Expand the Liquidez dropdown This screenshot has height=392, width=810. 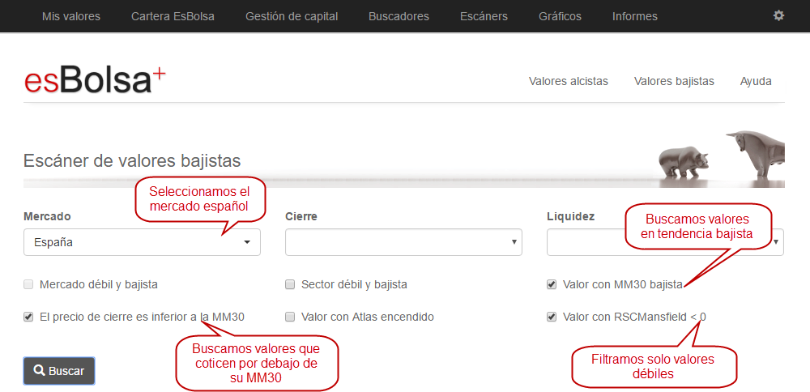pyautogui.click(x=665, y=242)
